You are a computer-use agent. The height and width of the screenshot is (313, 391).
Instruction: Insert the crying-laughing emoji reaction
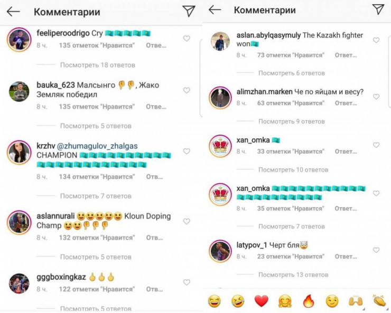pos(214,301)
